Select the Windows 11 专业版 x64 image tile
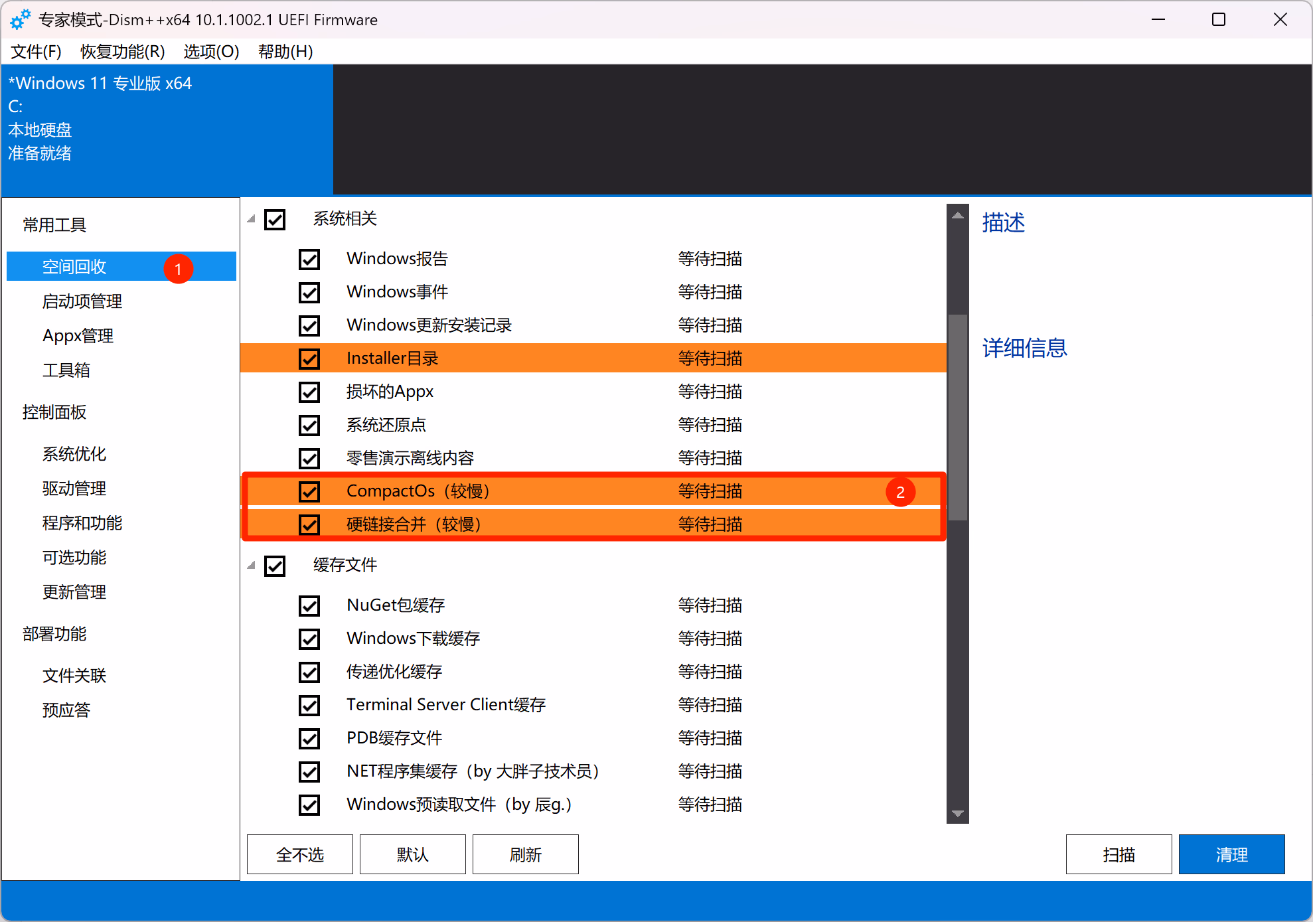The height and width of the screenshot is (922, 1313). (167, 130)
